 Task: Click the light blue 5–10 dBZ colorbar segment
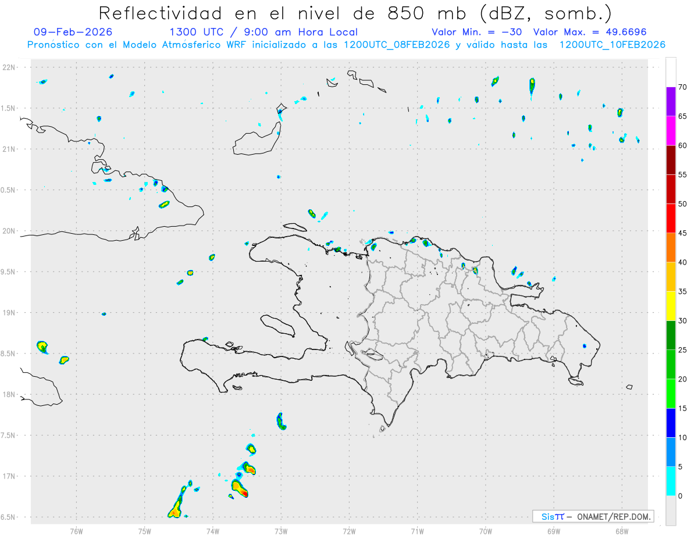(x=671, y=452)
